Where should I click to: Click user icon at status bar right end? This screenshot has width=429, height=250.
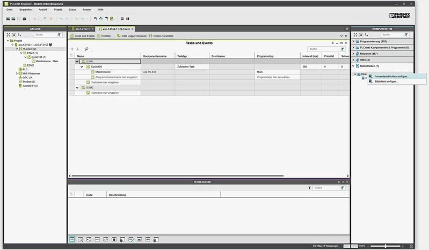[x=411, y=246]
